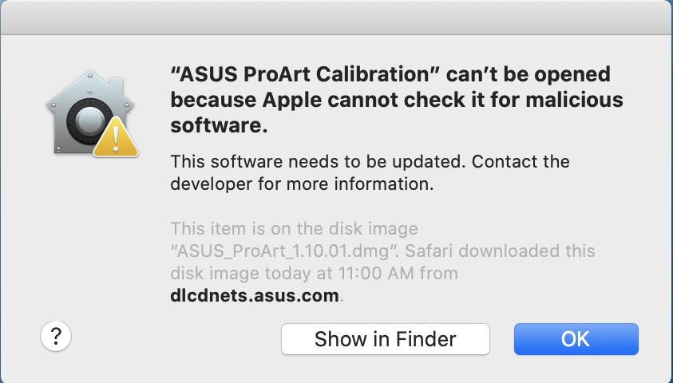
Task: Click the "Contact the" text after updated
Action: click(521, 162)
